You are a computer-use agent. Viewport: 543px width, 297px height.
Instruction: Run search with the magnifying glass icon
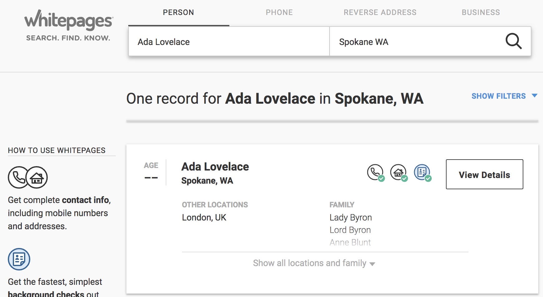coord(513,41)
